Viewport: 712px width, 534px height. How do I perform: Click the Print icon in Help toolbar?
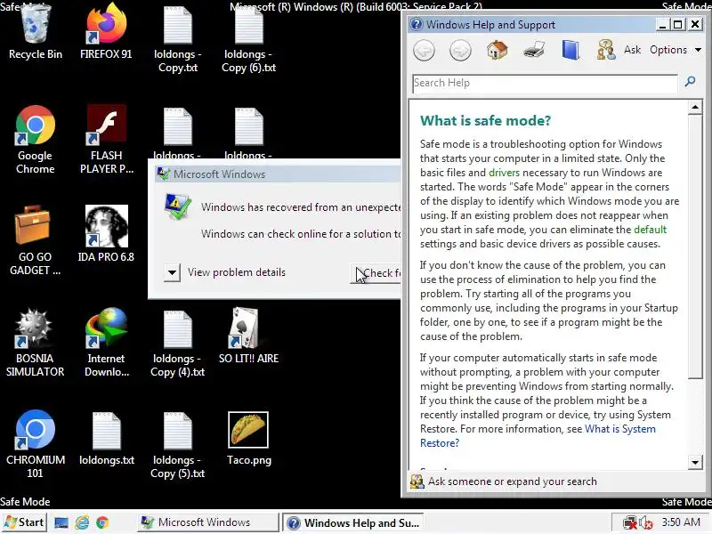[534, 50]
